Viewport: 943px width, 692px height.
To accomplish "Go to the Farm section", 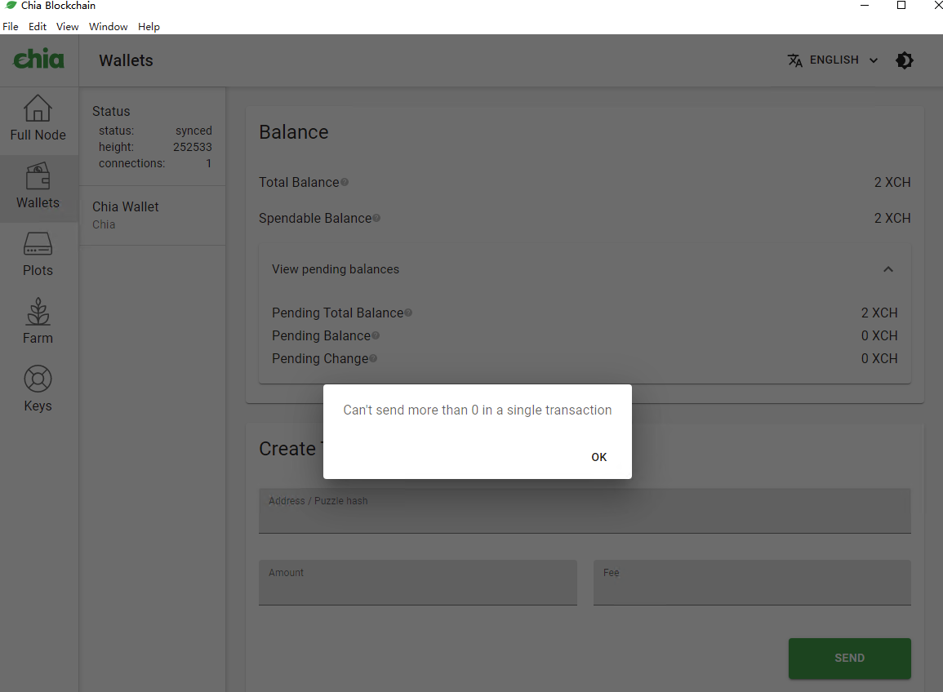I will [x=38, y=322].
